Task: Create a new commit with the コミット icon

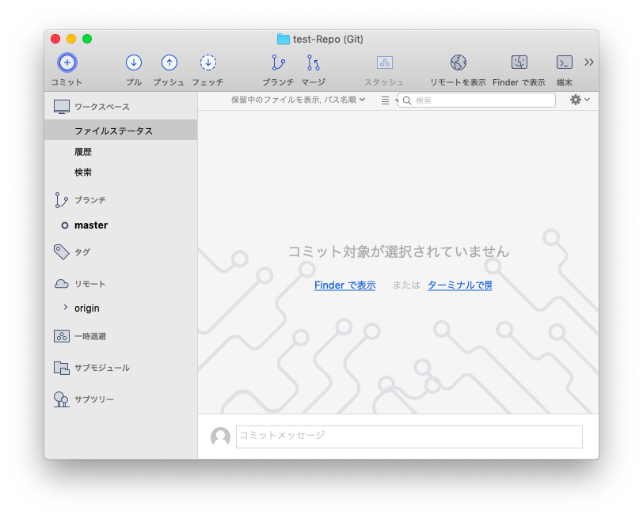Action: click(67, 62)
